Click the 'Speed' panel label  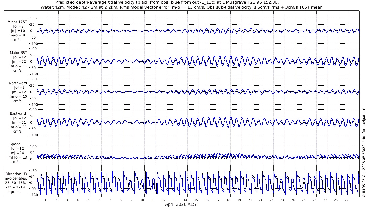click(x=15, y=144)
